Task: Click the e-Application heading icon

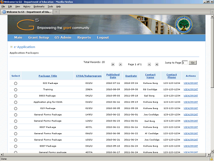Action: tap(11, 47)
